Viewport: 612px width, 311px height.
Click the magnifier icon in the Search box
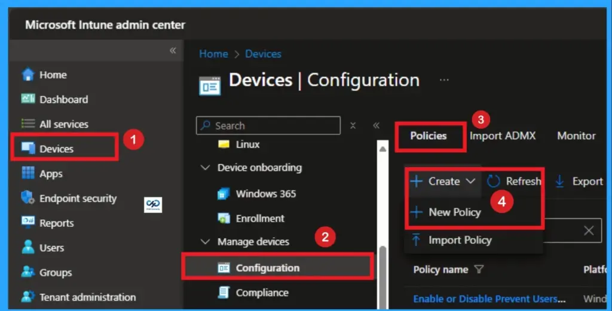(x=206, y=125)
